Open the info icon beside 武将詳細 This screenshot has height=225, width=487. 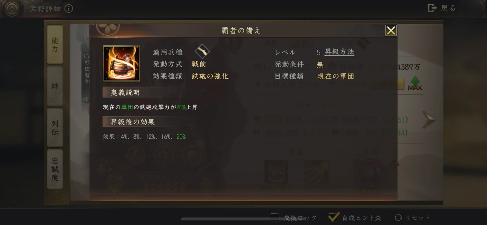(x=68, y=9)
